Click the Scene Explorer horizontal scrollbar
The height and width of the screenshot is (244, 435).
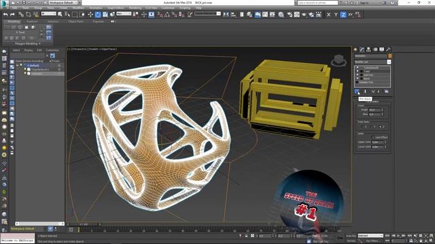[x=39, y=224]
